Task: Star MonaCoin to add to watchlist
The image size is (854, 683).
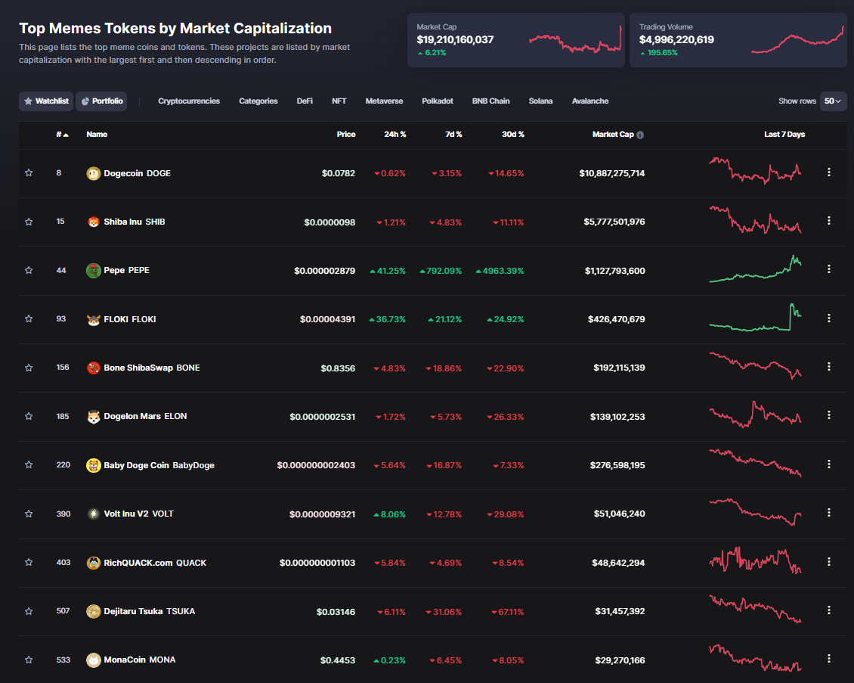Action: pyautogui.click(x=29, y=660)
